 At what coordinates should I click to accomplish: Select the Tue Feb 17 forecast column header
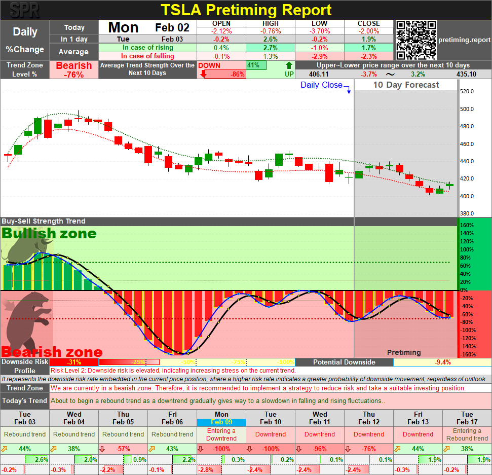point(467,418)
